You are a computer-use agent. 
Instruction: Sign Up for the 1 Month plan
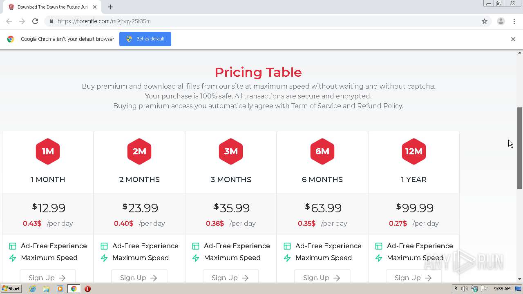(x=47, y=277)
